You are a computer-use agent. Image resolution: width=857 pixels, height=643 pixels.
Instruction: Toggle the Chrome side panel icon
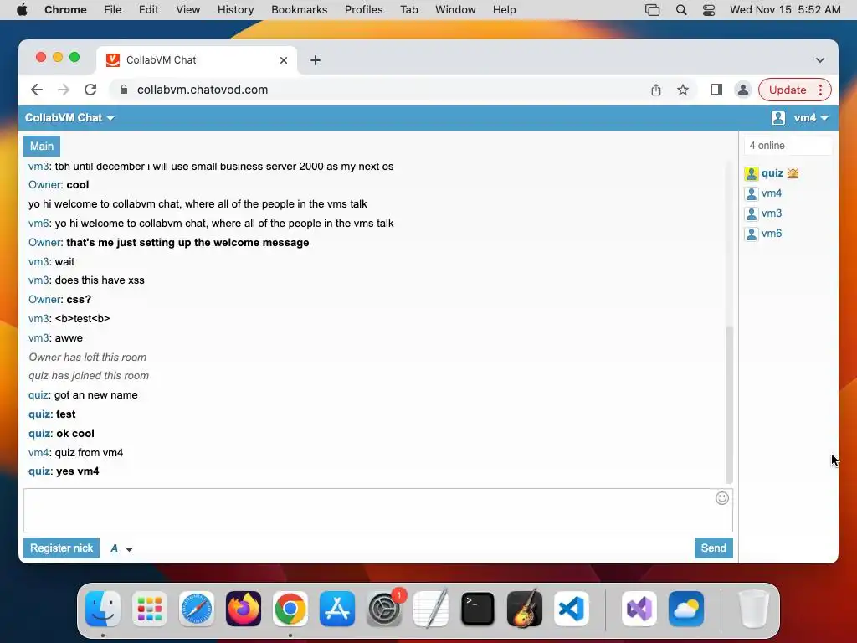click(x=716, y=90)
